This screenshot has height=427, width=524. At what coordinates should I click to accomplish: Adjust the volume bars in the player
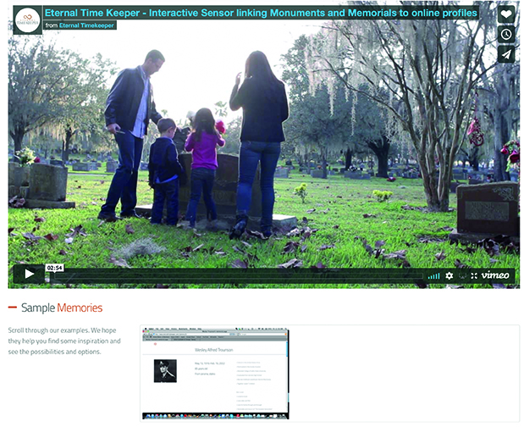433,276
